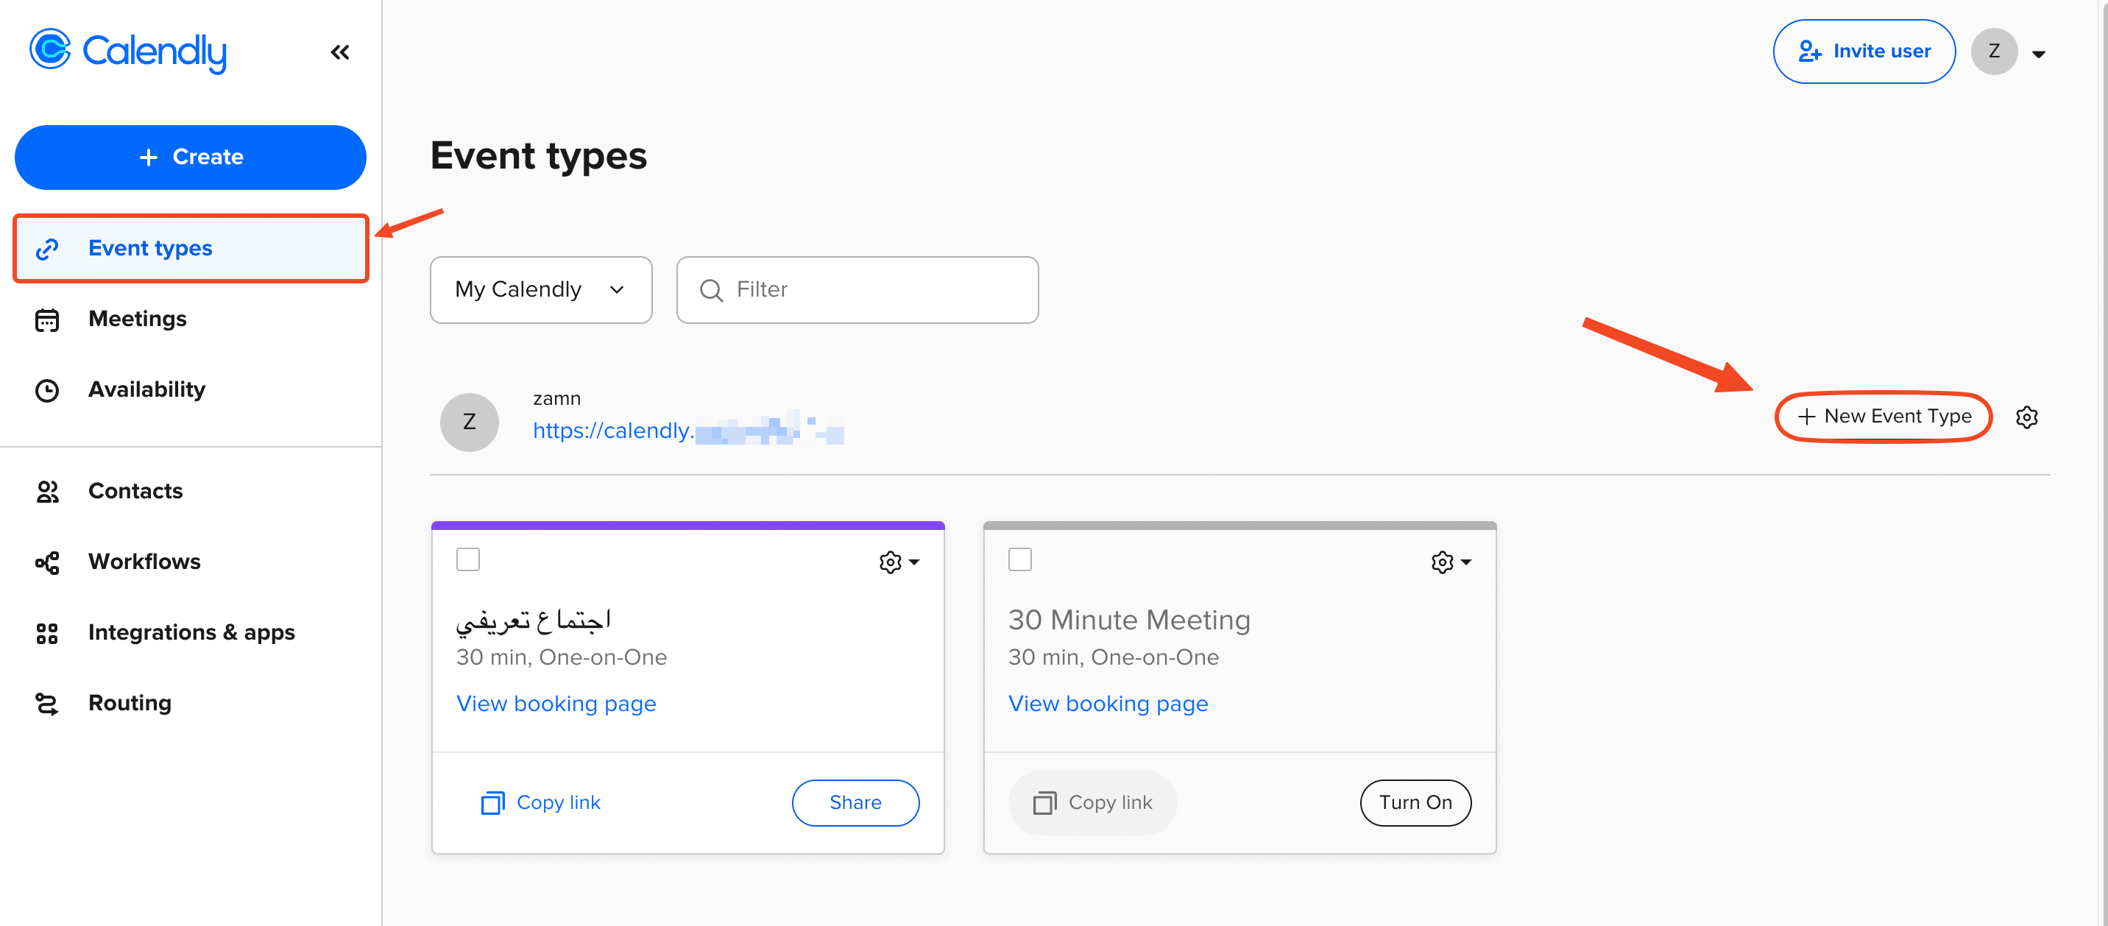The image size is (2108, 926).
Task: Open the calendly profile URL link
Action: pos(688,431)
